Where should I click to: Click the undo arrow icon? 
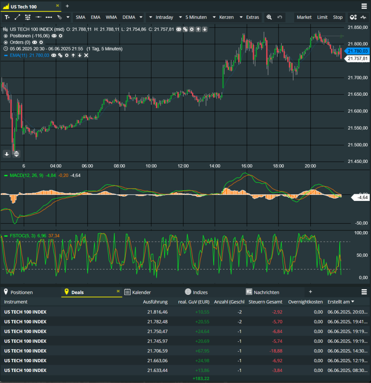pos(280,18)
